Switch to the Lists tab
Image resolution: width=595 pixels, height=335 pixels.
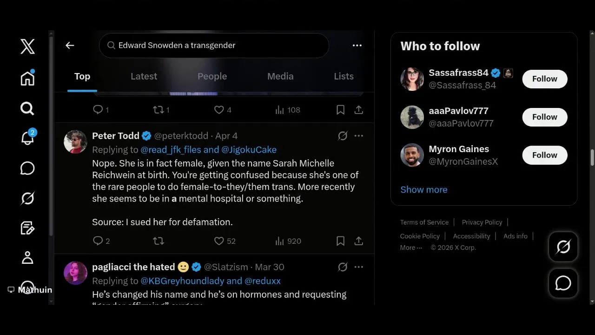pyautogui.click(x=344, y=76)
